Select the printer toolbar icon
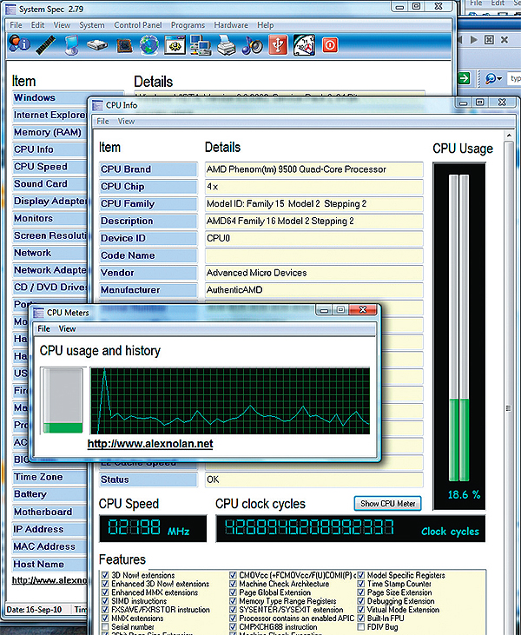This screenshot has width=521, height=635. tap(227, 44)
